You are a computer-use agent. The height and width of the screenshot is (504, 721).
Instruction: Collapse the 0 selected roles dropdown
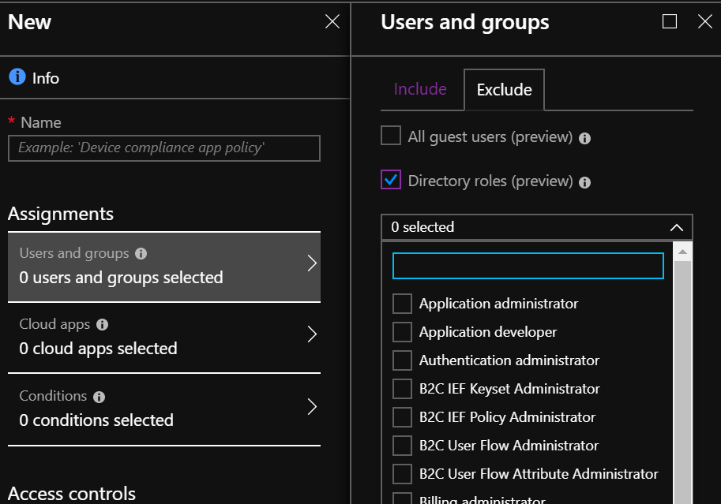pyautogui.click(x=676, y=227)
